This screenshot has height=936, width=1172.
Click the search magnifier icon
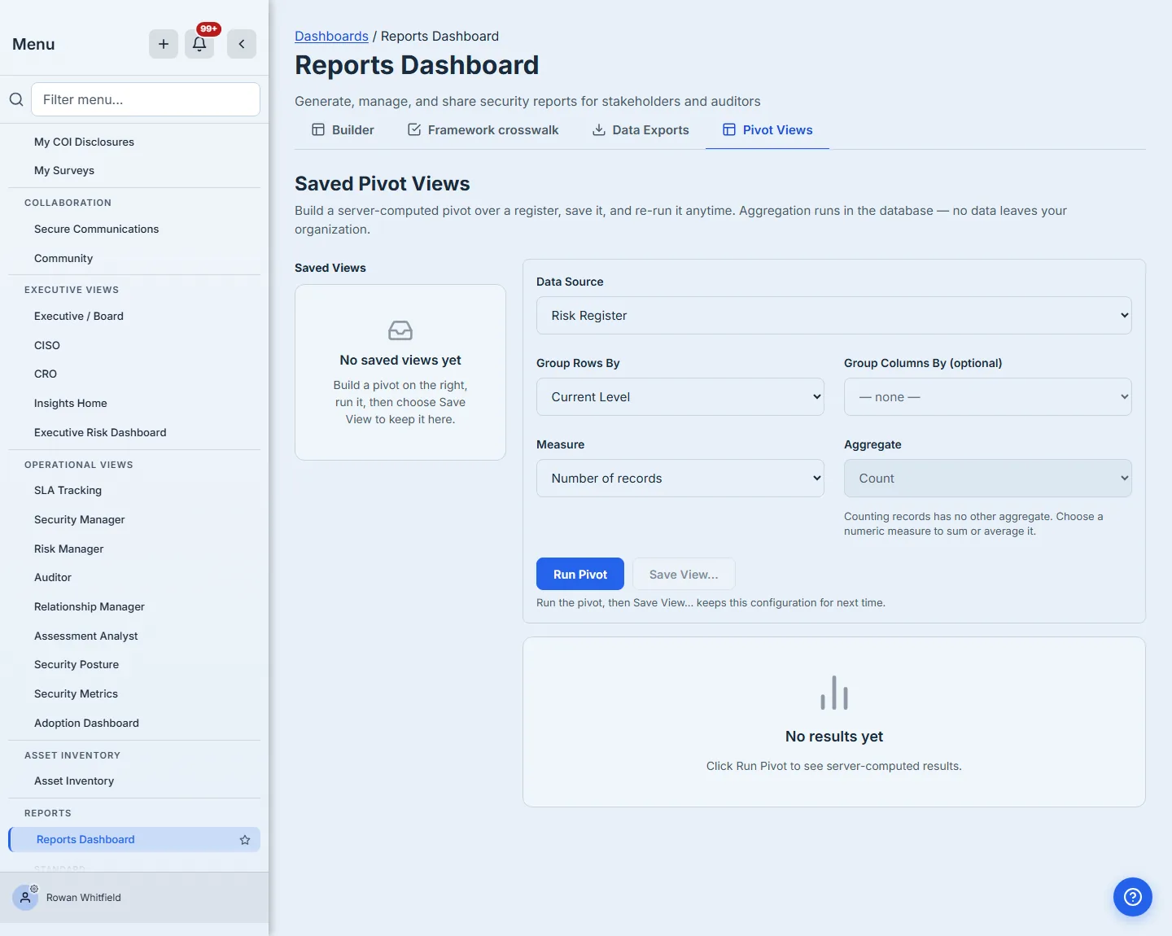pyautogui.click(x=16, y=99)
